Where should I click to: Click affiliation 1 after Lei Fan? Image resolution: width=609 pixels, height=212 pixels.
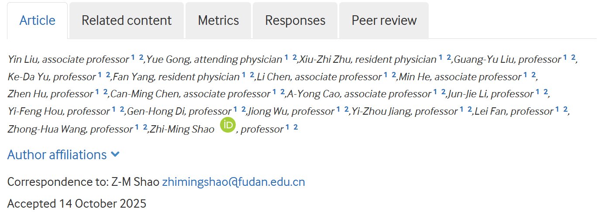pyautogui.click(x=557, y=109)
